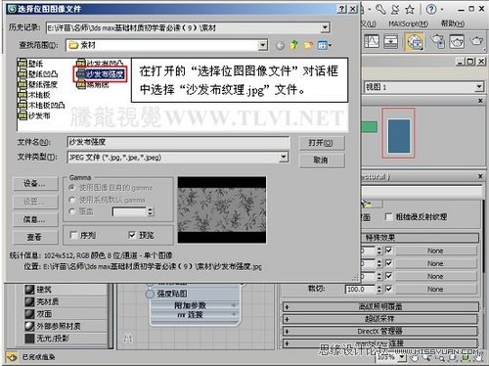The width and height of the screenshot is (489, 366).
Task: Go back to previous folder icon
Action: pyautogui.click(x=280, y=45)
